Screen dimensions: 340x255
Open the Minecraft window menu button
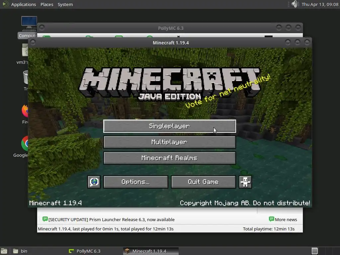pos(33,42)
